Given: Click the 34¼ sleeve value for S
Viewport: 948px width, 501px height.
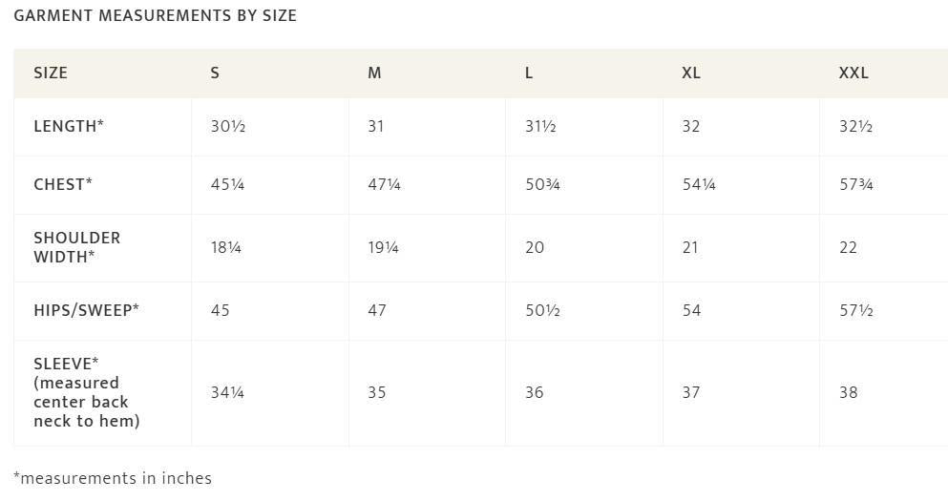Looking at the screenshot, I should [227, 392].
